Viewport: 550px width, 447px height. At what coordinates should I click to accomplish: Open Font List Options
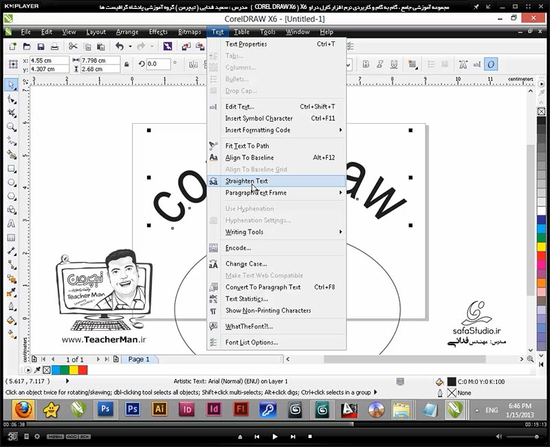click(276, 342)
